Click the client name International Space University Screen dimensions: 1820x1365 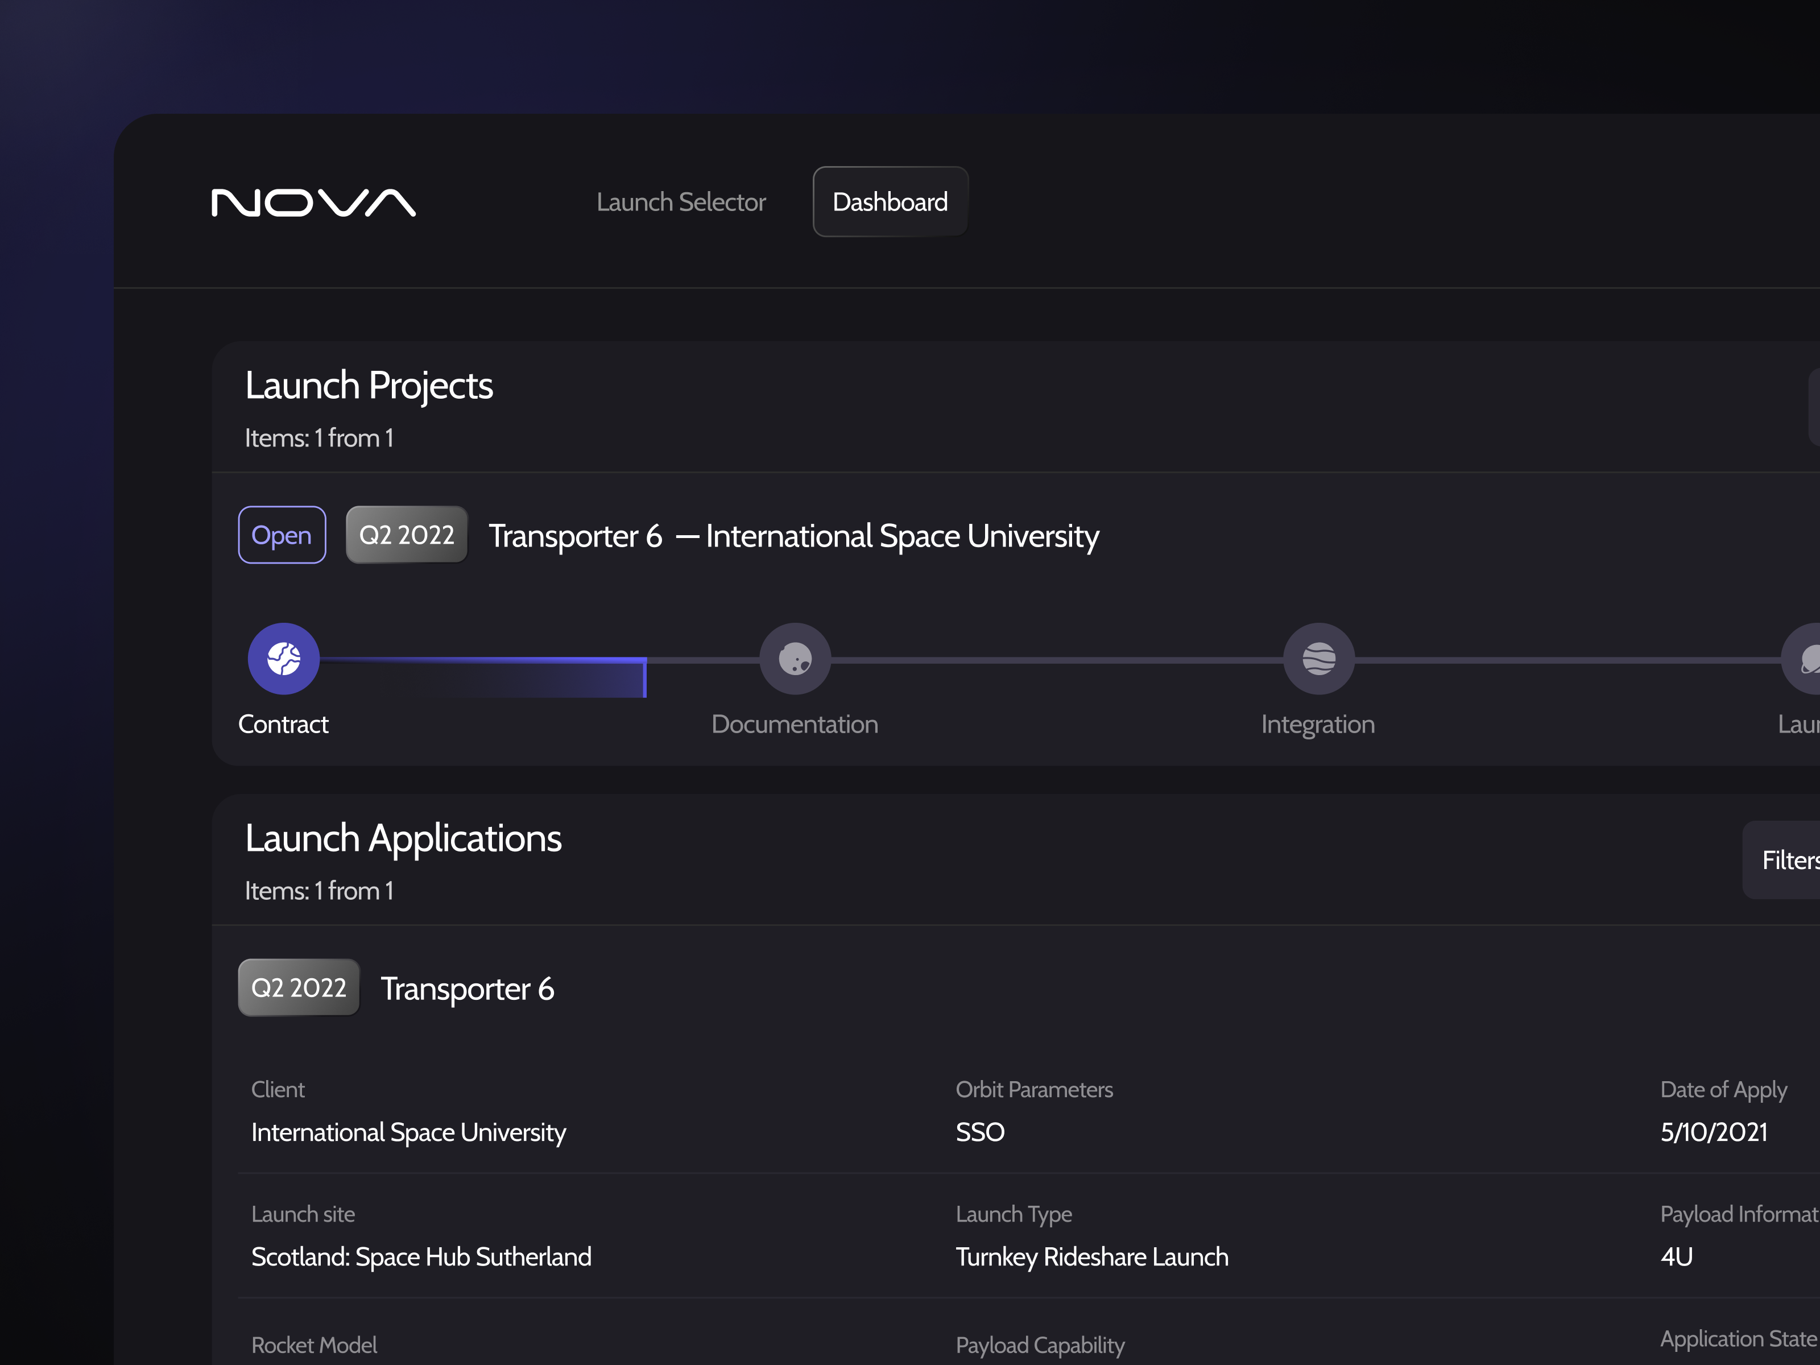(x=408, y=1131)
